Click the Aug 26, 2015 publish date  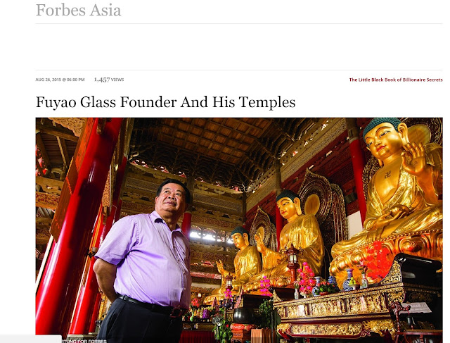[60, 80]
